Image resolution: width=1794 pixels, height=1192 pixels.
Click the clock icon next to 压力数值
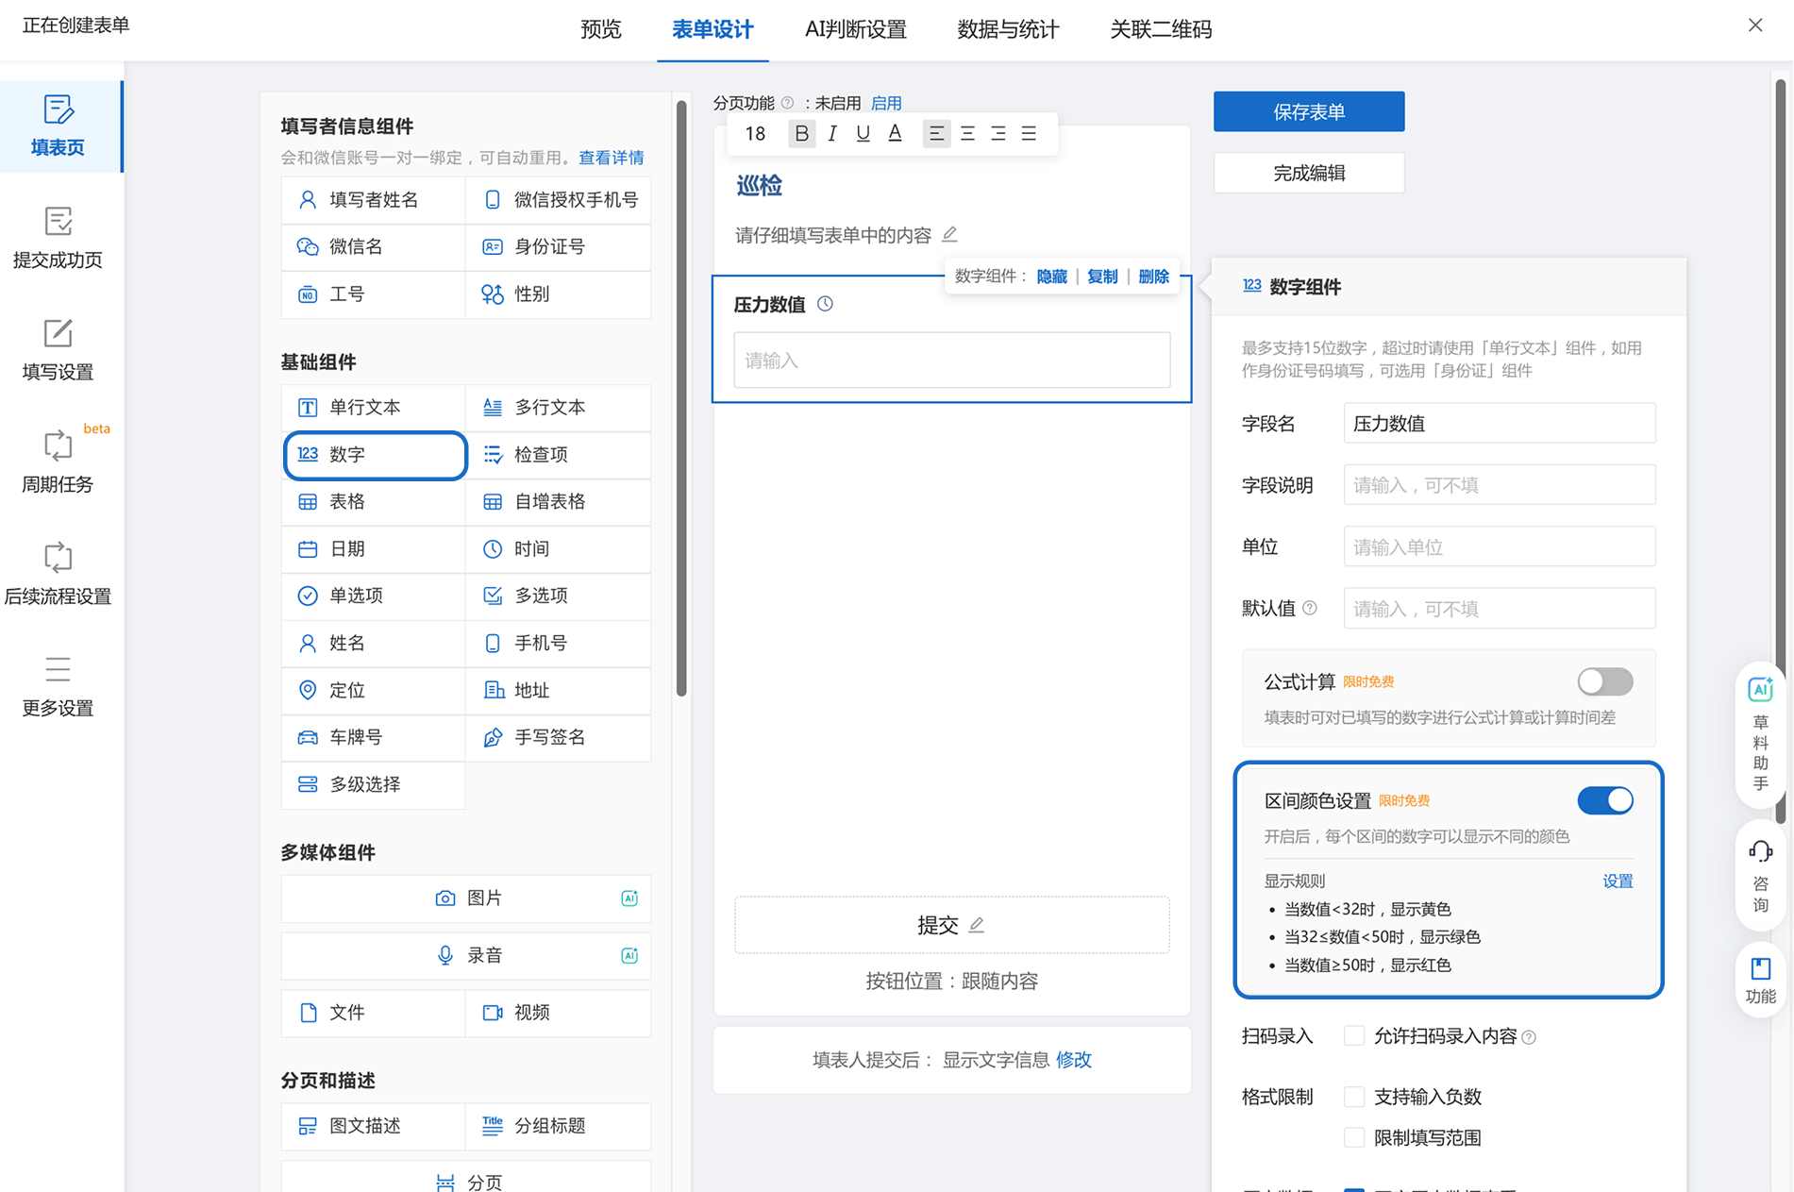825,304
